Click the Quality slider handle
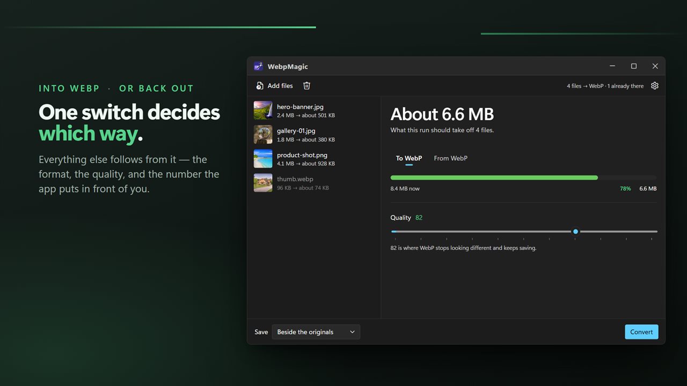Image resolution: width=687 pixels, height=386 pixels. pyautogui.click(x=575, y=232)
